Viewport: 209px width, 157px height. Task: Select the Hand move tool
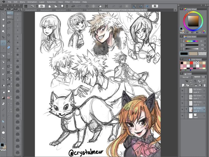point(3,26)
